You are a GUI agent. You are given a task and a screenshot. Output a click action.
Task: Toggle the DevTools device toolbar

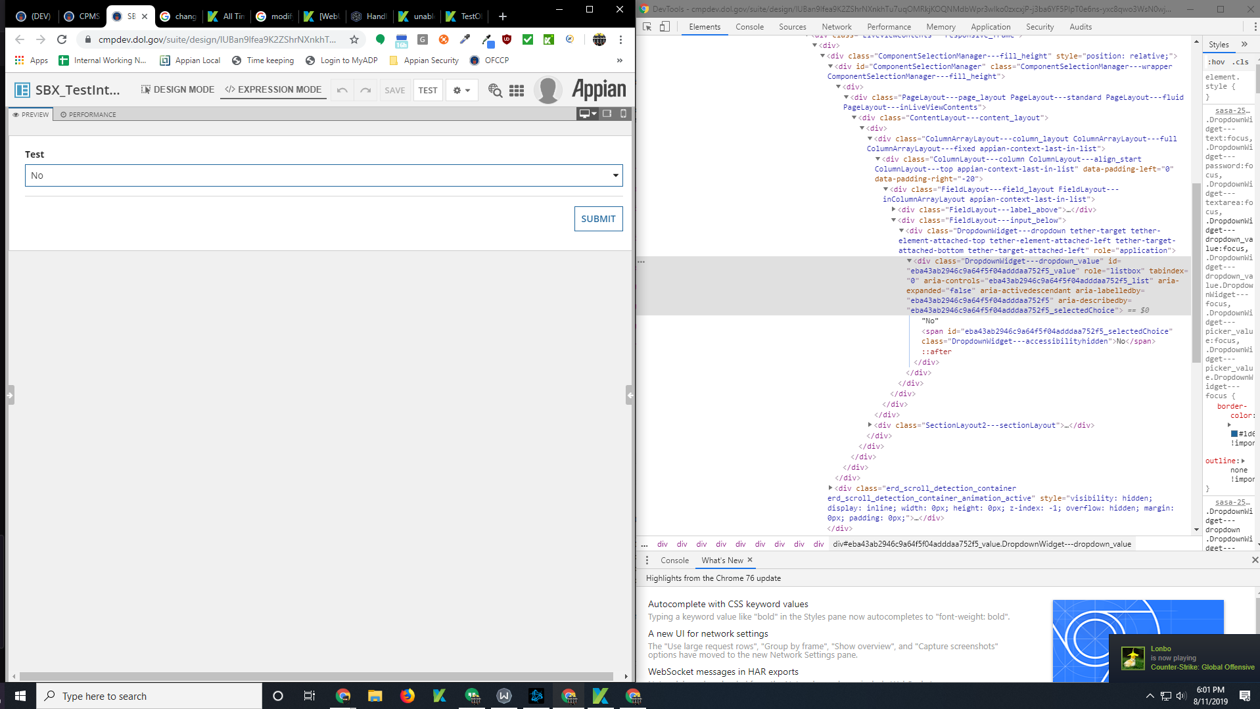click(665, 26)
